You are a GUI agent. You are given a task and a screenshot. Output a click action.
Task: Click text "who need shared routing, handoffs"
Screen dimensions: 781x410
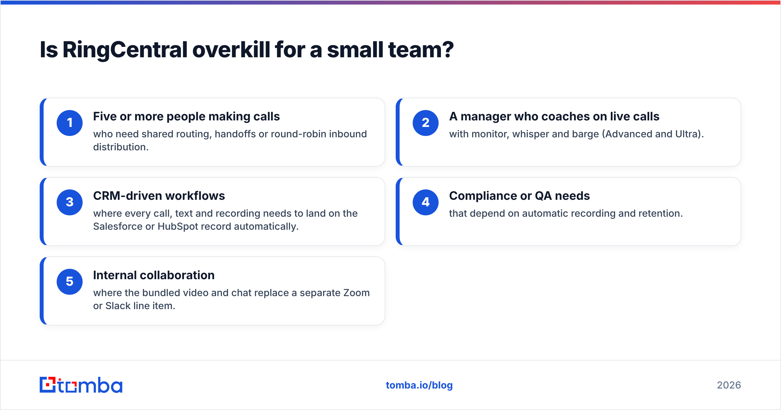174,134
